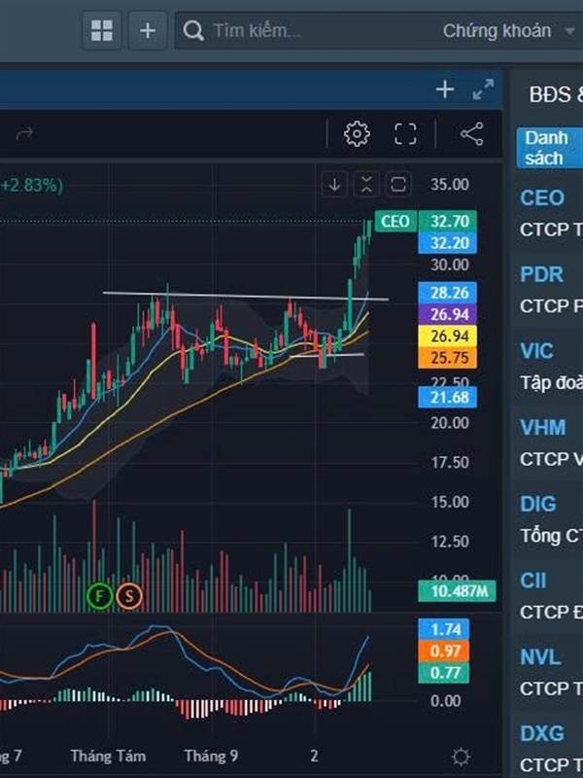Click the 32.70 current price label
The height and width of the screenshot is (778, 583).
click(x=448, y=222)
